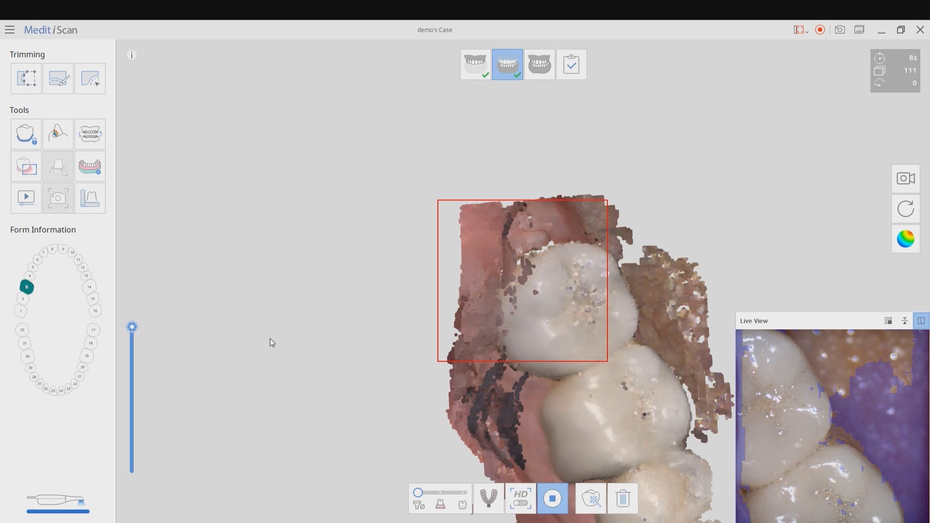Open the hamburger main menu
This screenshot has width=930, height=523.
(x=10, y=30)
